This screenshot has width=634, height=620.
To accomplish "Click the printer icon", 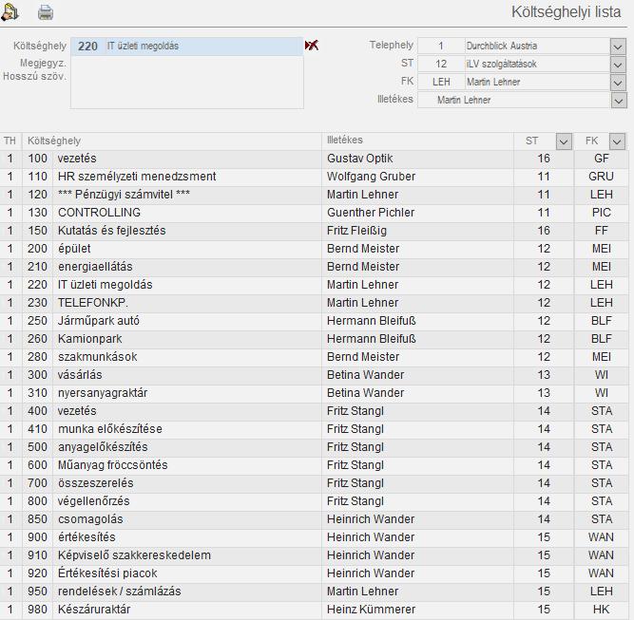I will point(46,12).
